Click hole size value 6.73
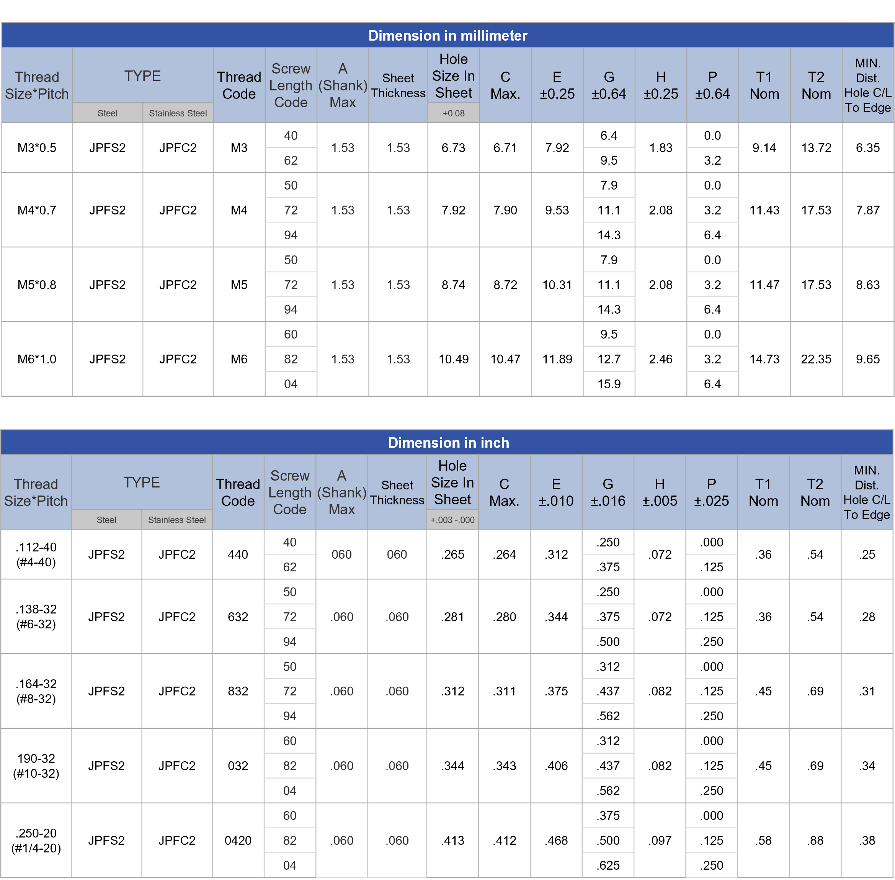The image size is (895, 880). tap(453, 148)
